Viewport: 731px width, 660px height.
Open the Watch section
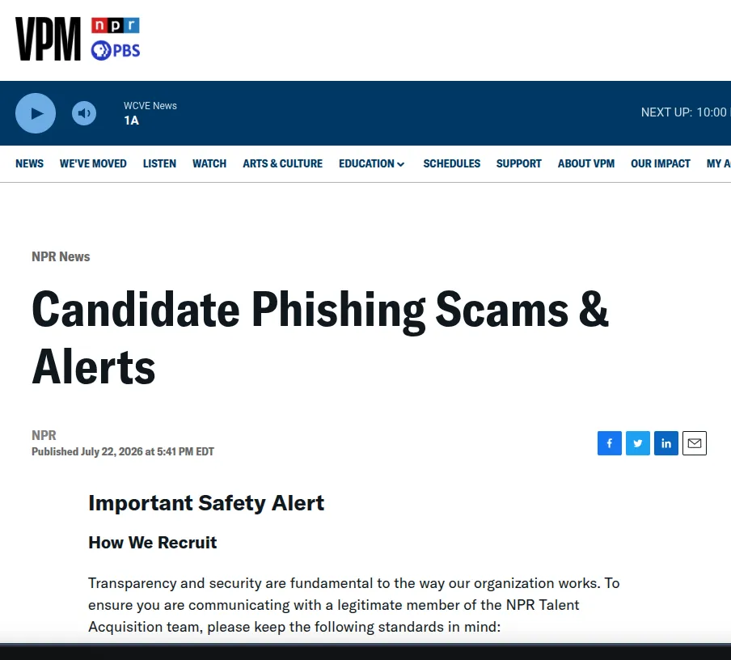(209, 163)
